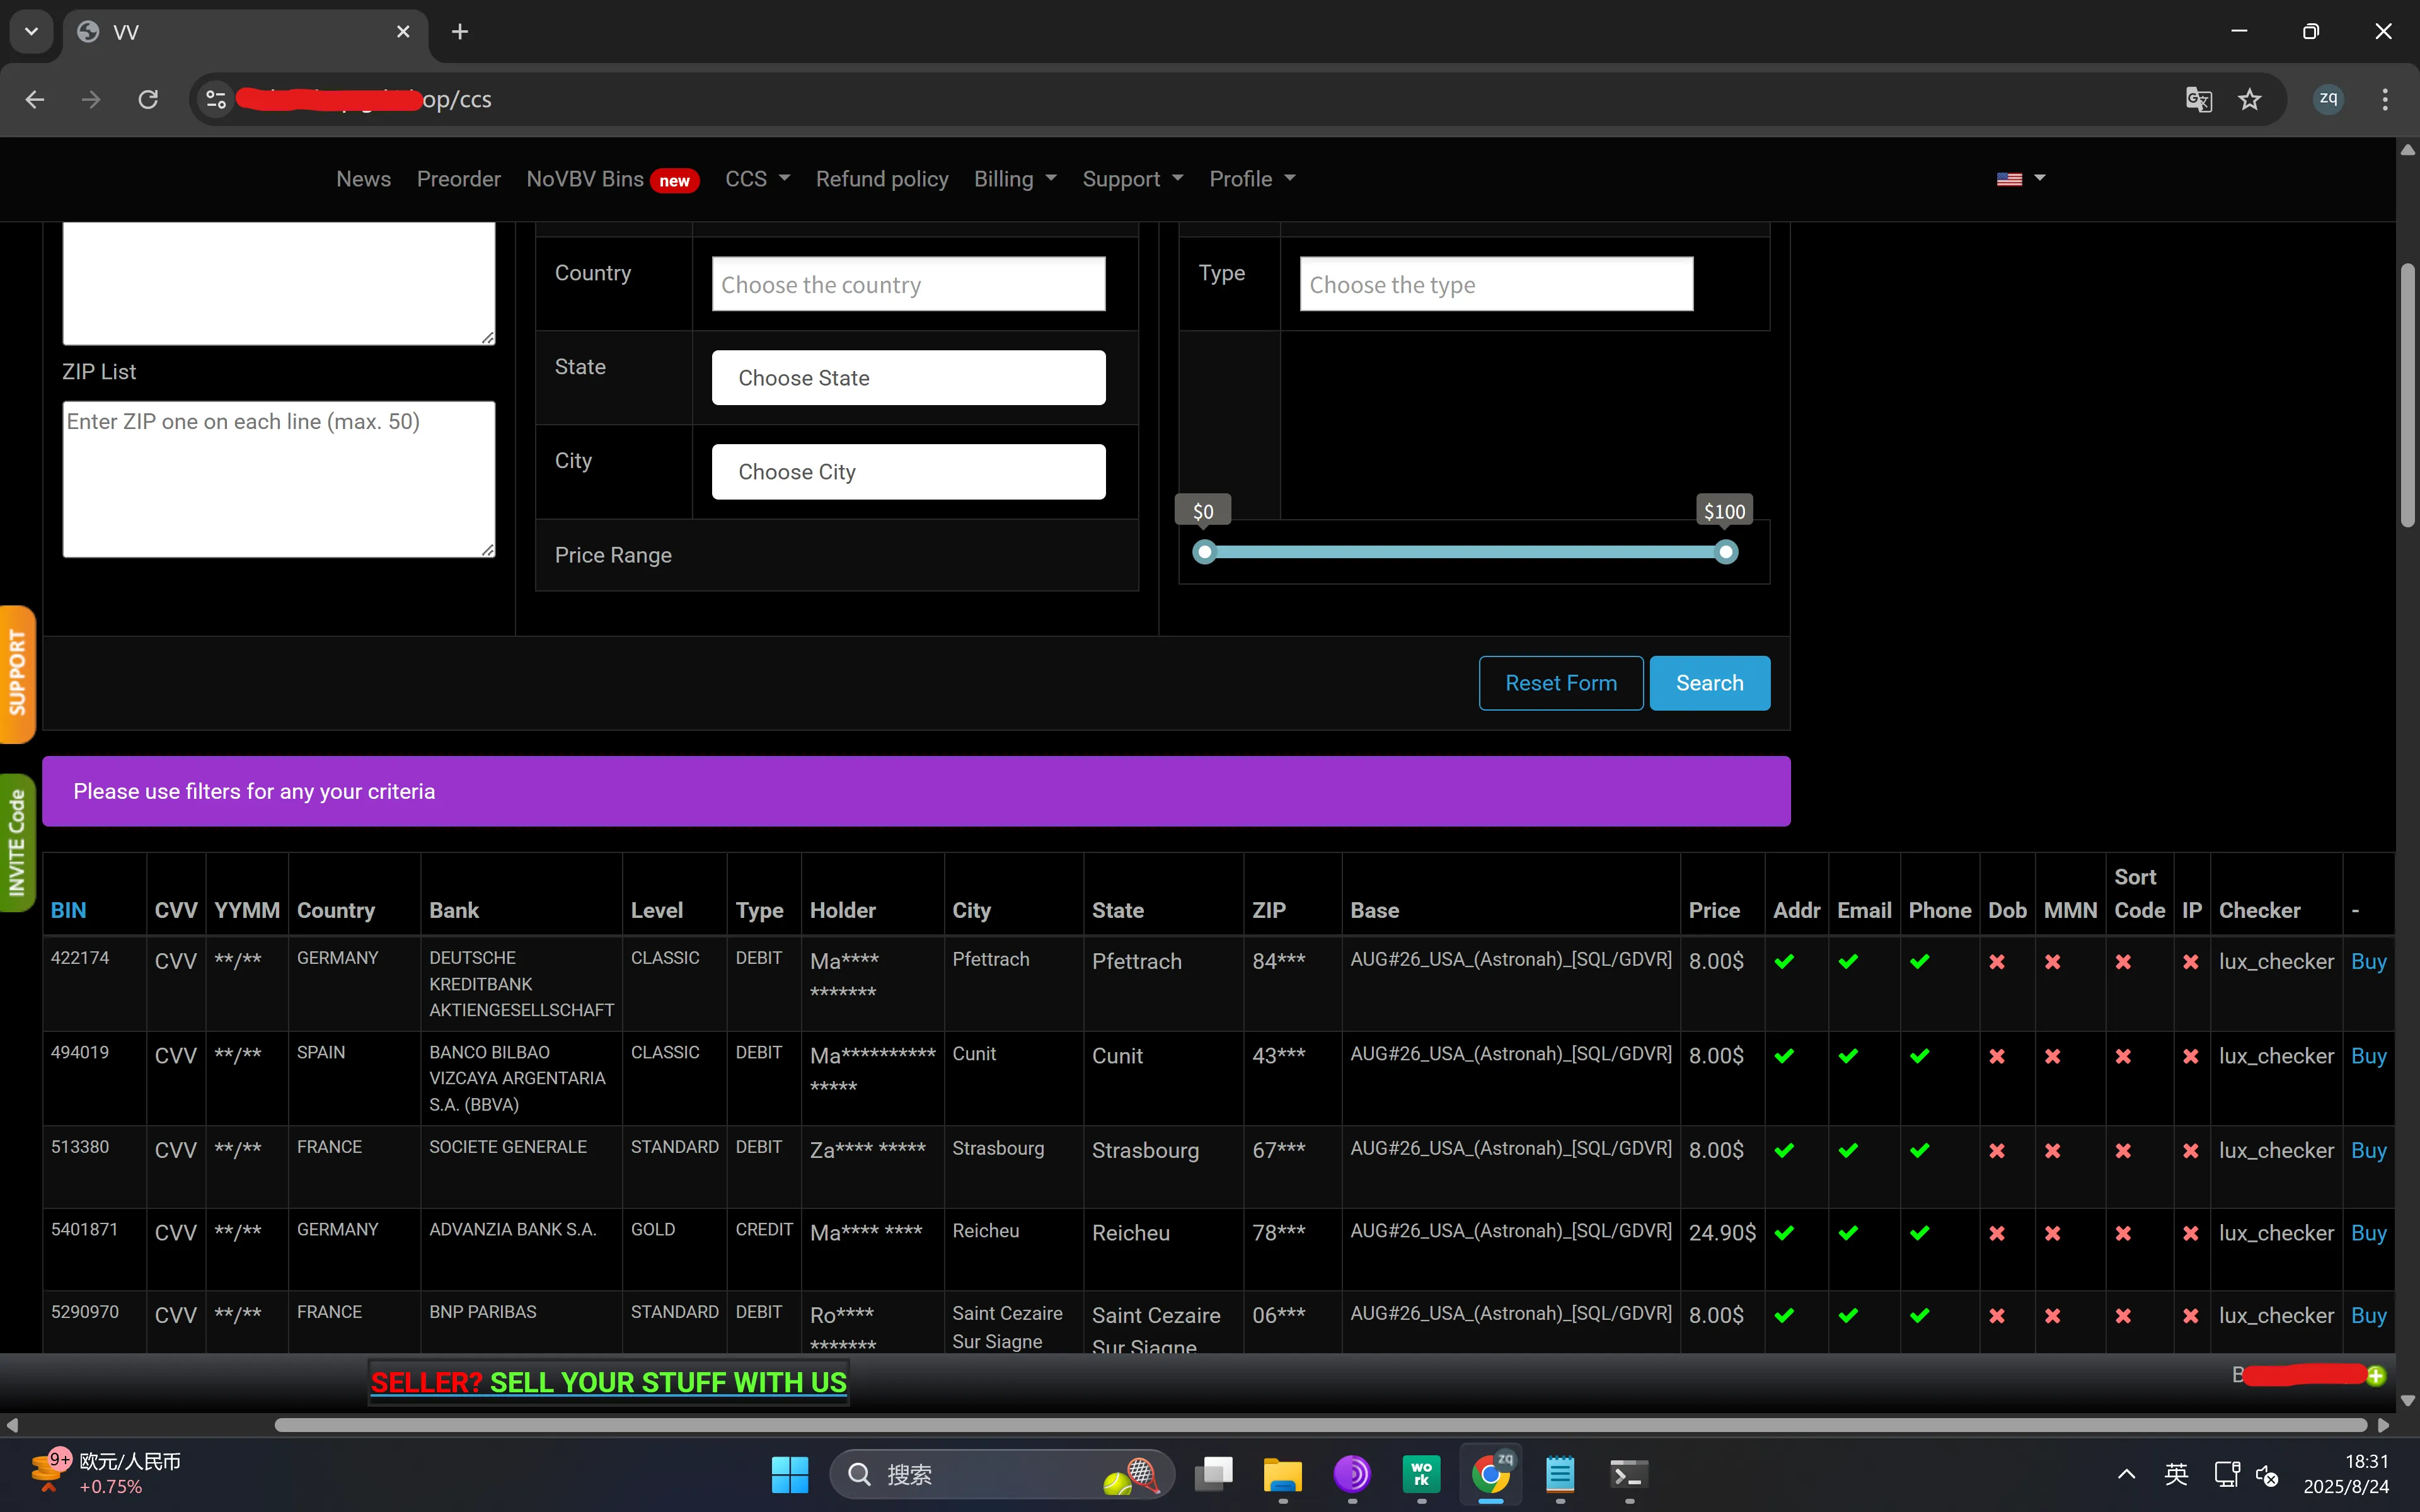Switch to Chrome in the taskbar
Image resolution: width=2420 pixels, height=1512 pixels.
click(x=1490, y=1474)
